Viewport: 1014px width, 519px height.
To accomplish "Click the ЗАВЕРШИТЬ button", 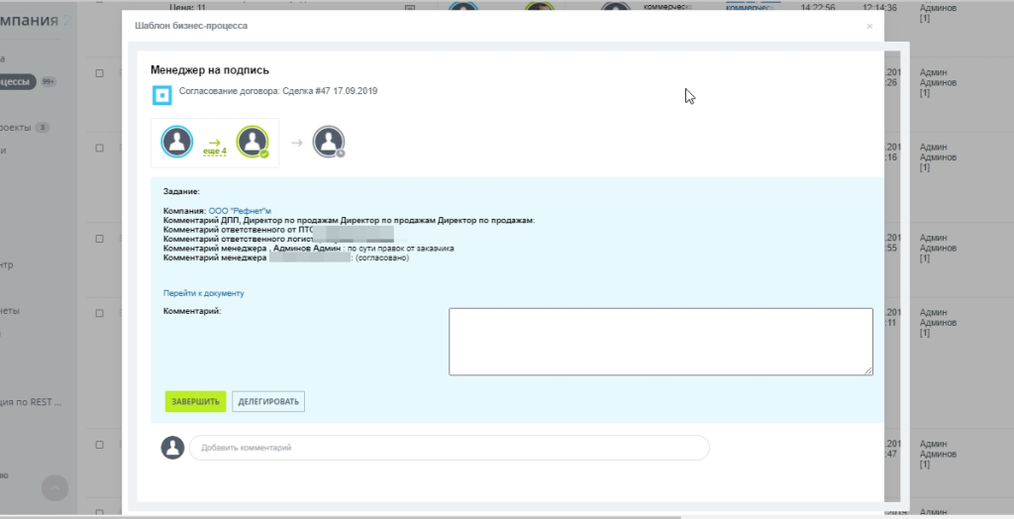I will pyautogui.click(x=195, y=401).
